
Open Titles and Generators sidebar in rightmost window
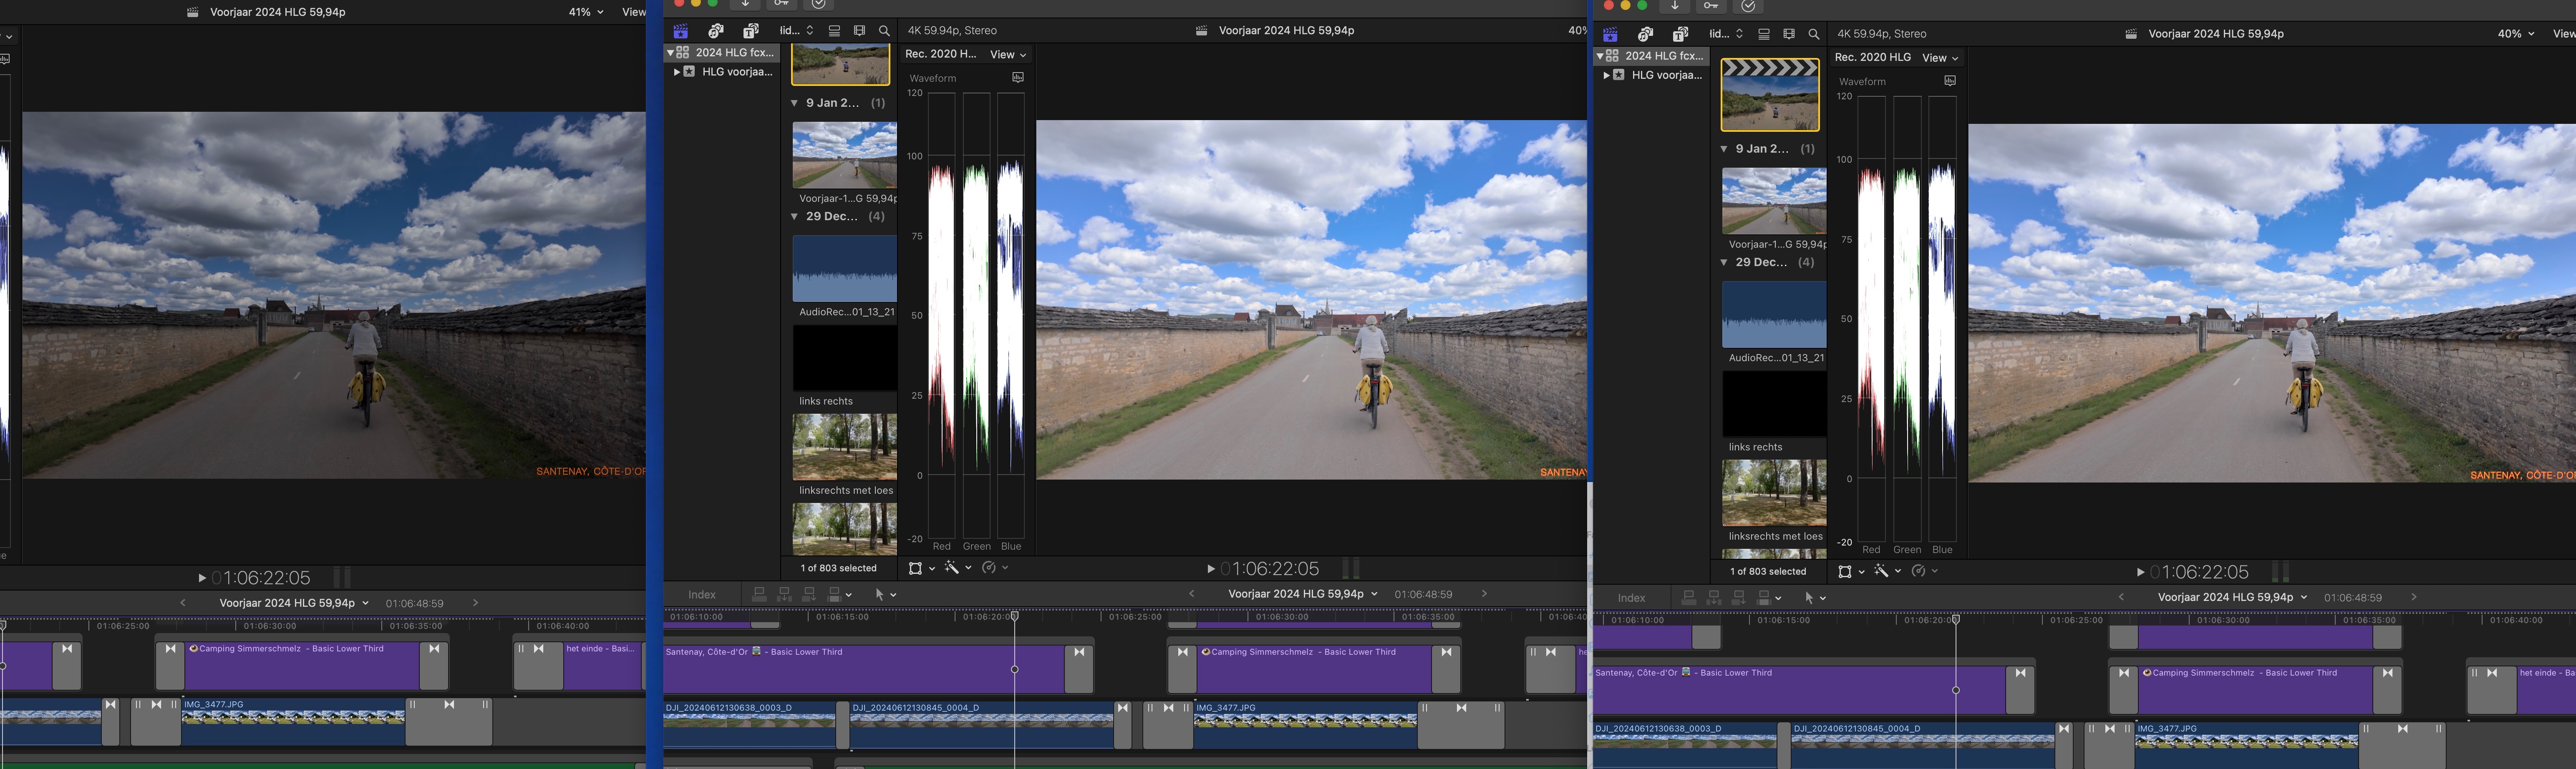tap(1681, 34)
